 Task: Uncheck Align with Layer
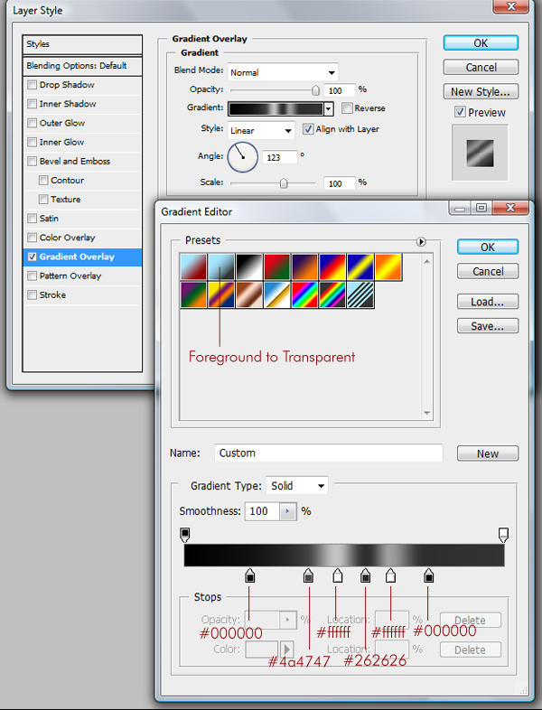tap(308, 129)
